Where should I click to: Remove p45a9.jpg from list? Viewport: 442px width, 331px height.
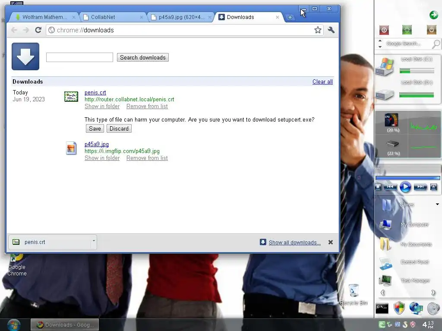[147, 158]
